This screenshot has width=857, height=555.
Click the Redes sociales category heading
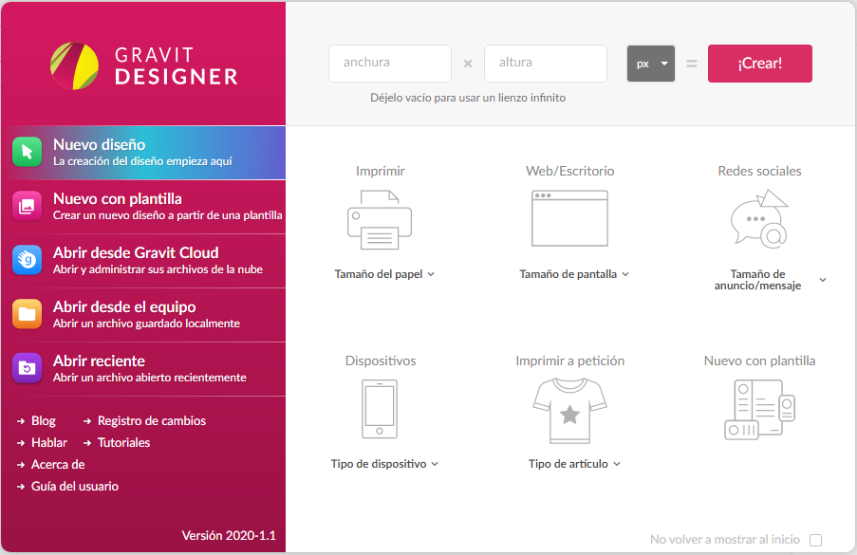tap(759, 171)
